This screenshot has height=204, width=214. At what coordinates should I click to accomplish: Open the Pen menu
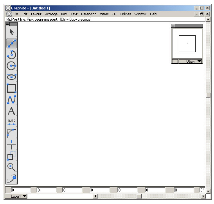64,14
